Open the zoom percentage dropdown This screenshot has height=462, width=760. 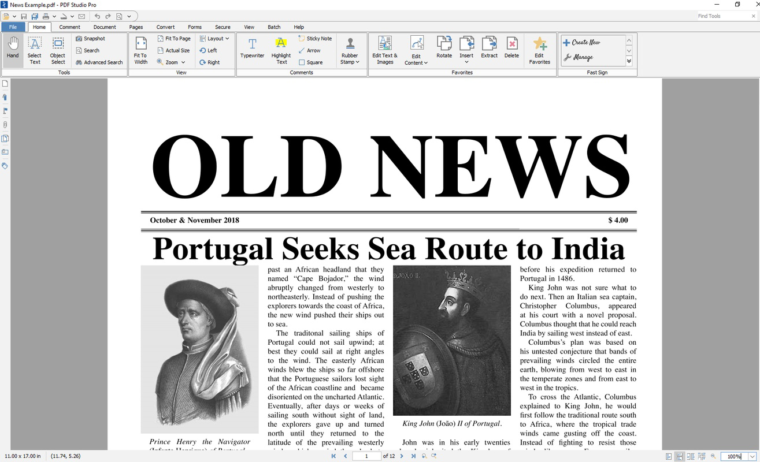coord(752,456)
